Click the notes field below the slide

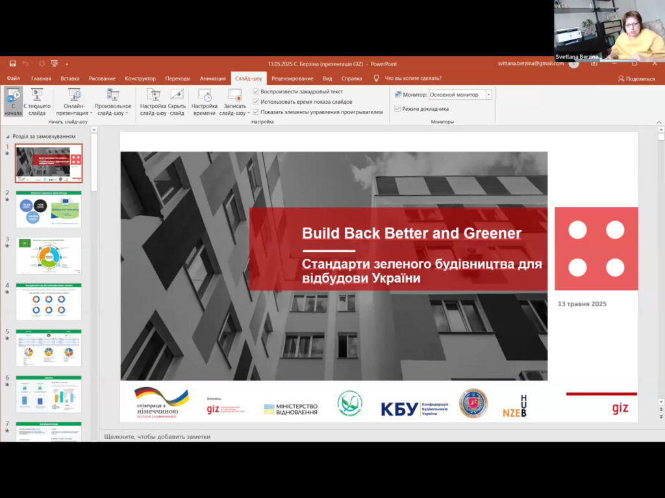[x=325, y=436]
